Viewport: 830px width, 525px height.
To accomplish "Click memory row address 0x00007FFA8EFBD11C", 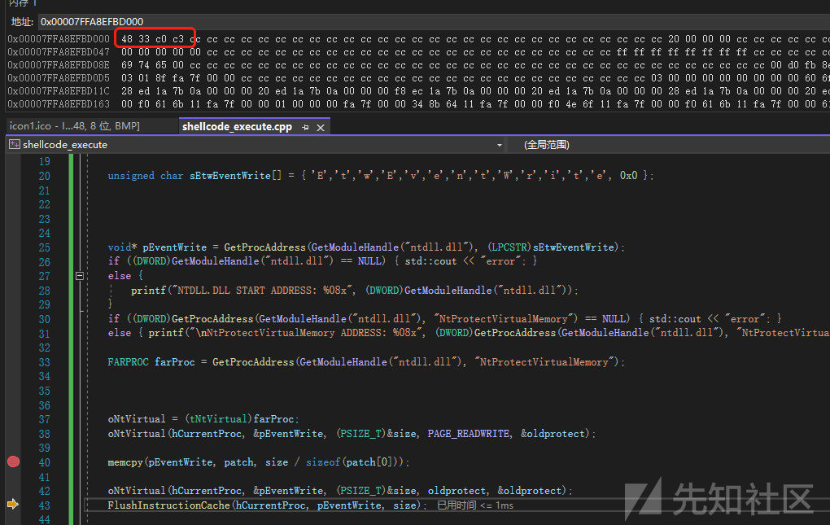I will tap(59, 91).
